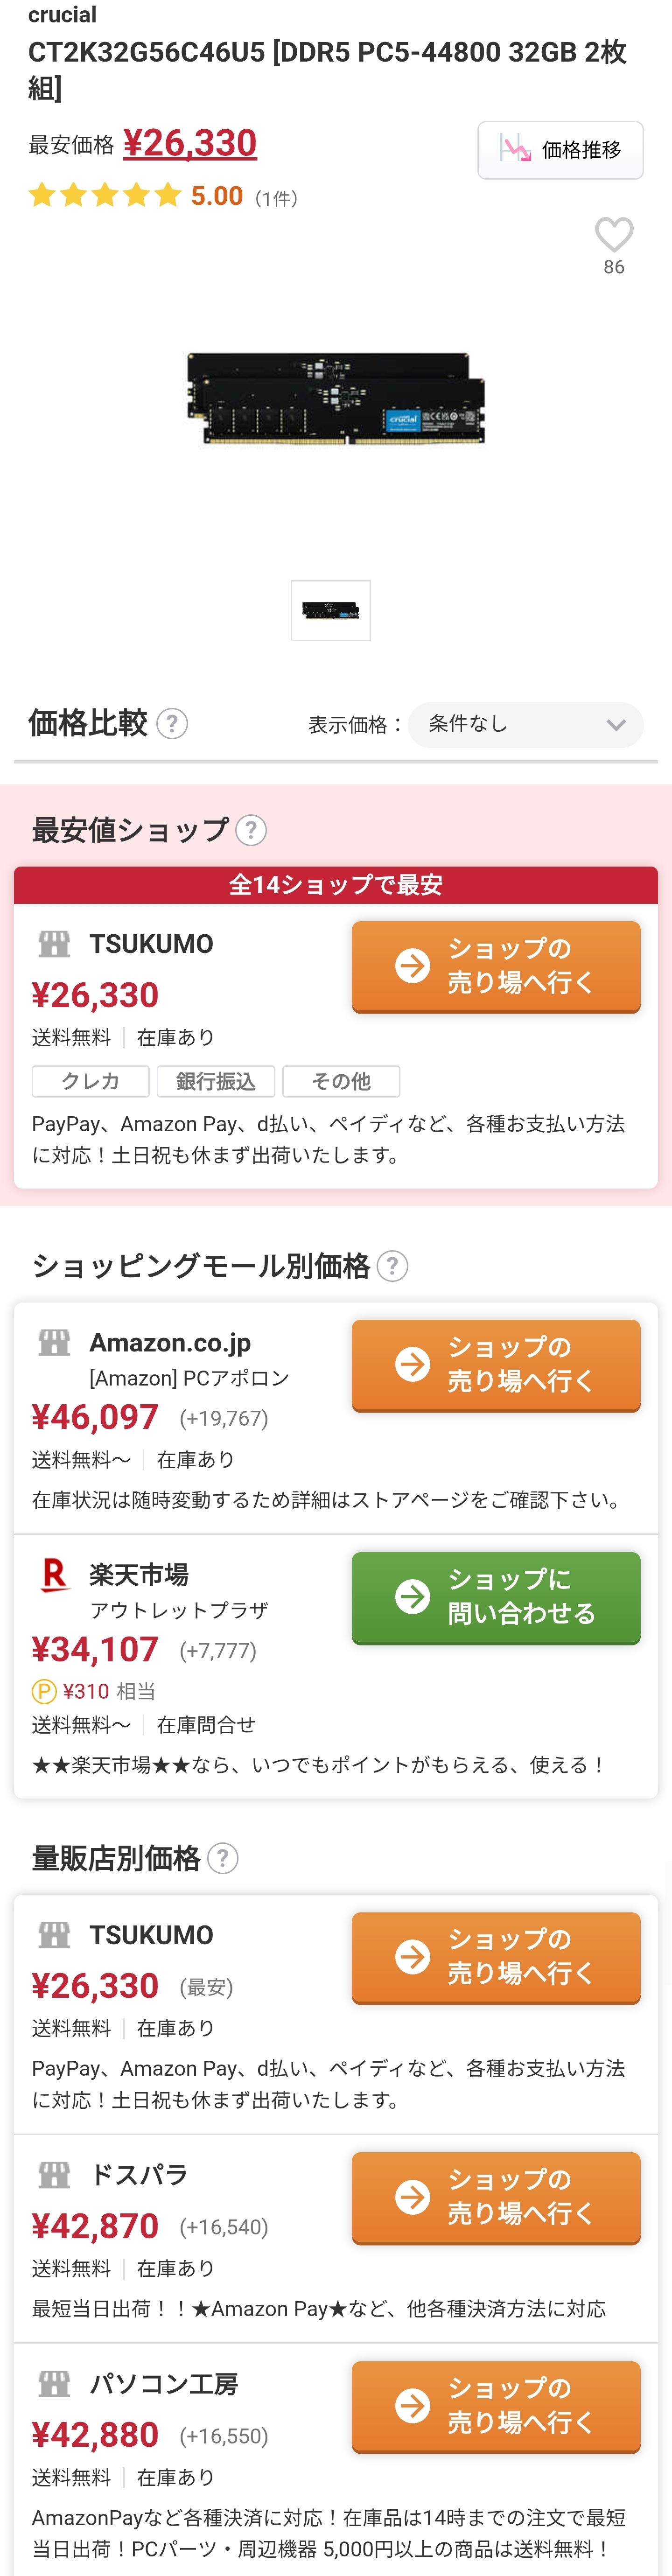Click the P point icon under 楽天市場
The height and width of the screenshot is (2576, 672).
44,1691
